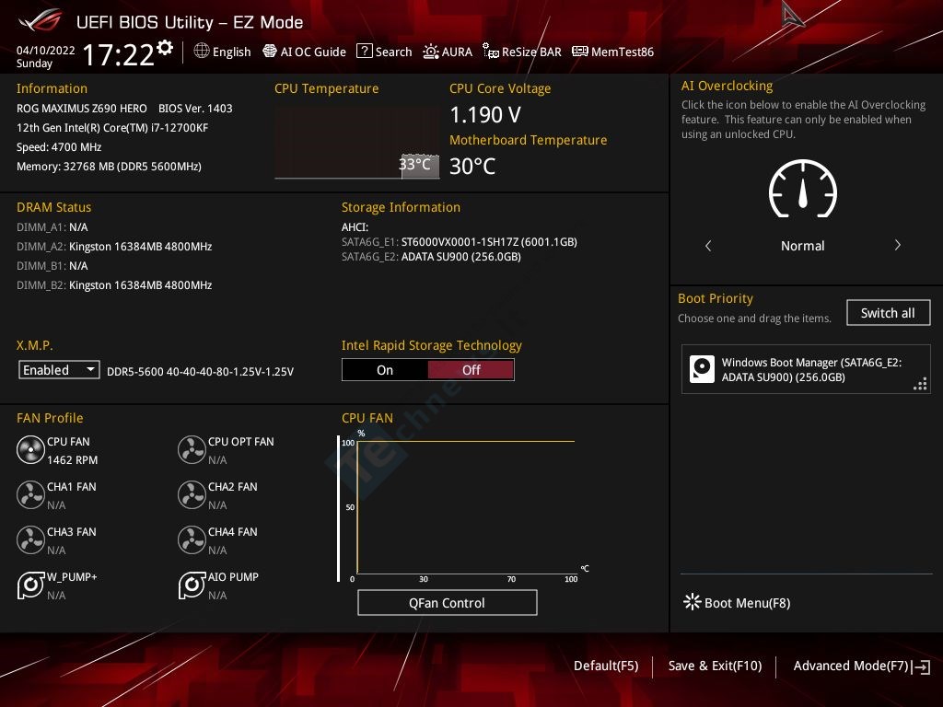Click the DIMM_A2 Kingston 16384MB entry
The height and width of the screenshot is (707, 943).
[114, 247]
